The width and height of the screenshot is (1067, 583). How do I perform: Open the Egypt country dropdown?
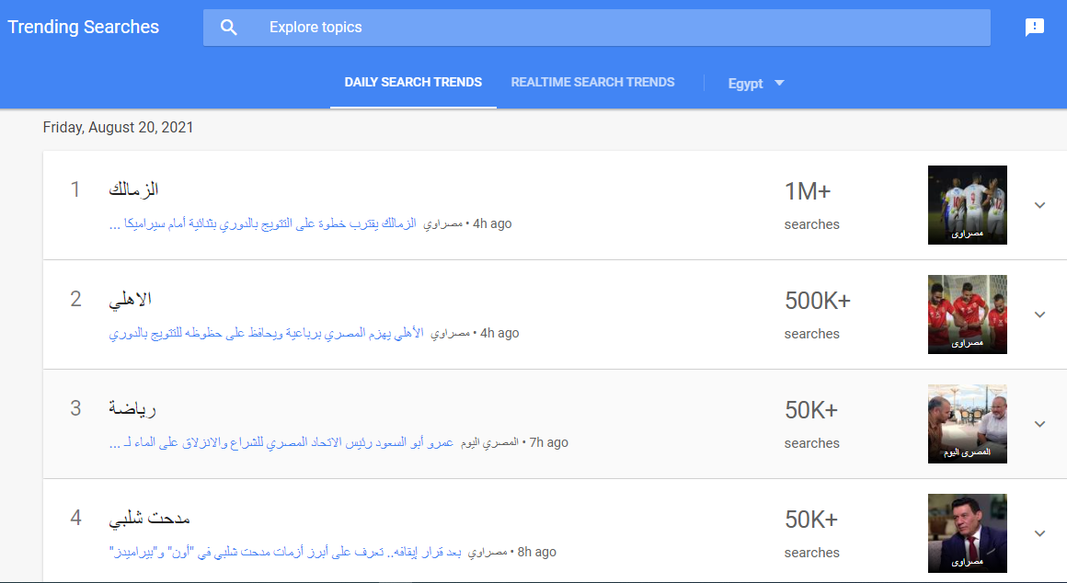(756, 84)
